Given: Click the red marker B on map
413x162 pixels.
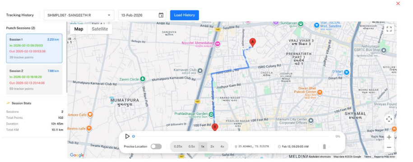Looking at the screenshot, I should (215, 127).
